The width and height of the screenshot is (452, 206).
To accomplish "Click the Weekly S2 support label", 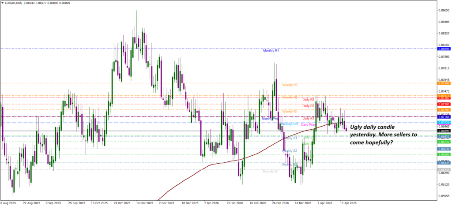I will pos(290,150).
